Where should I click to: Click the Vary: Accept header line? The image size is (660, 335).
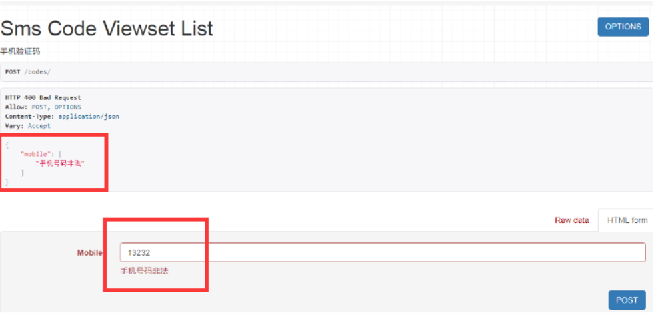point(27,126)
